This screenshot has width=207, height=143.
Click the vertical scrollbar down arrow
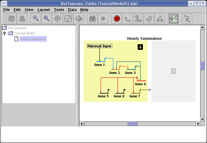click(x=203, y=119)
